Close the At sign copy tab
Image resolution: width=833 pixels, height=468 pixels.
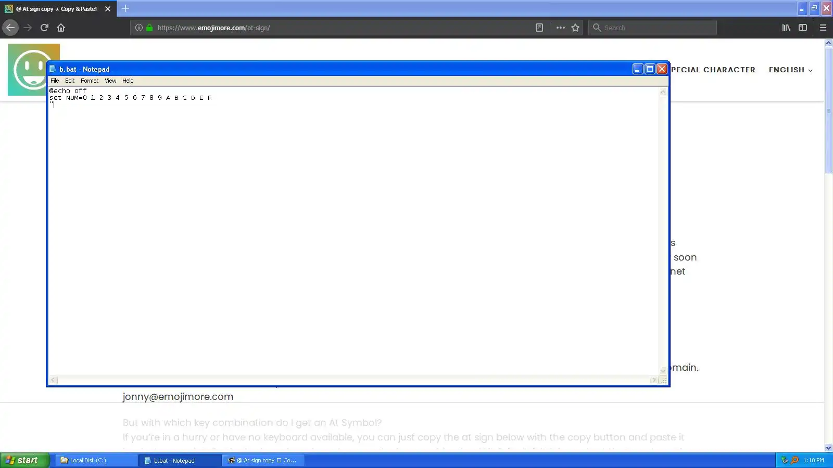[108, 9]
